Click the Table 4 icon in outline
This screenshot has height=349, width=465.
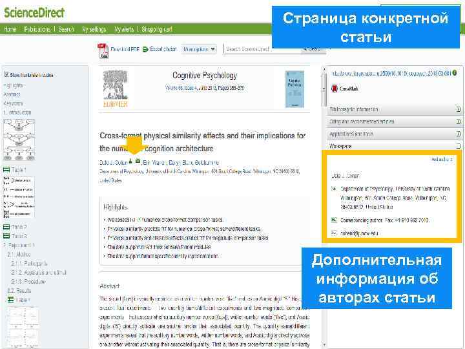pos(11,300)
